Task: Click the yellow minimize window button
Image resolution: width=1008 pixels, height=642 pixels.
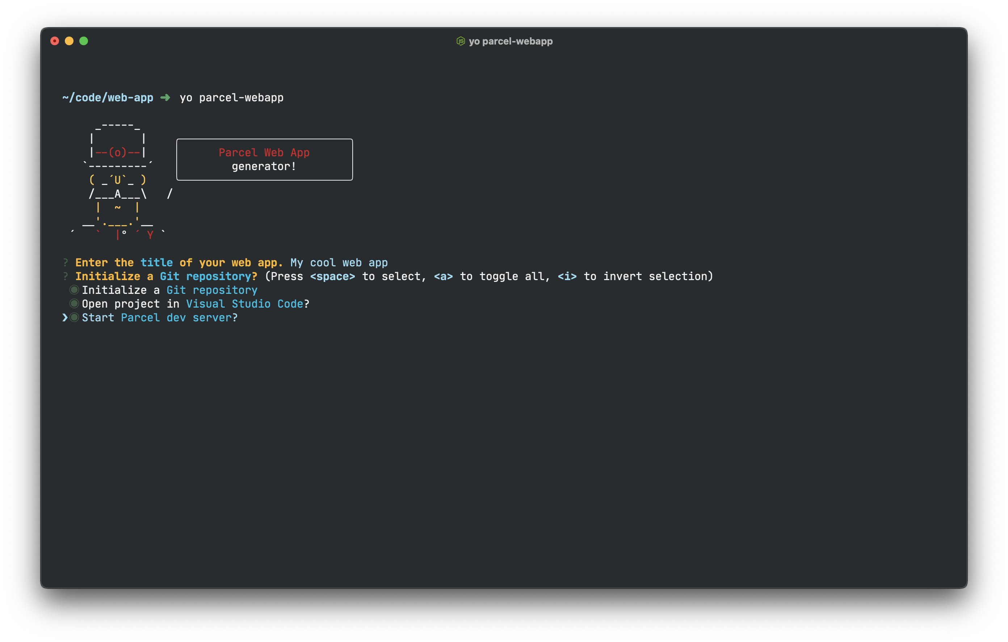Action: [x=69, y=41]
